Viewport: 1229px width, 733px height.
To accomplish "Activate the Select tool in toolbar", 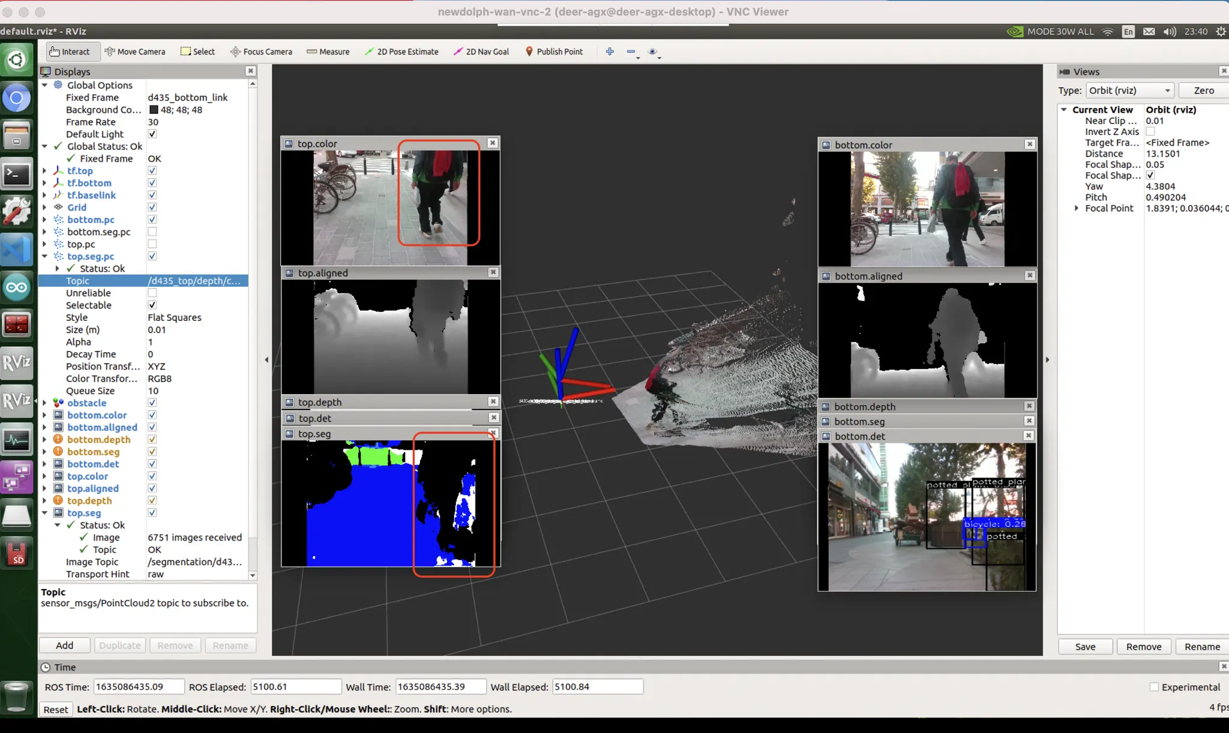I will 197,52.
